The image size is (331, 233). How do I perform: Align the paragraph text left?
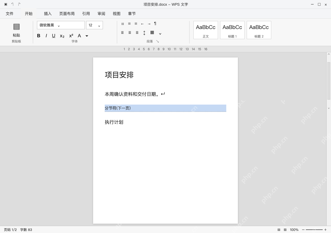click(x=122, y=33)
